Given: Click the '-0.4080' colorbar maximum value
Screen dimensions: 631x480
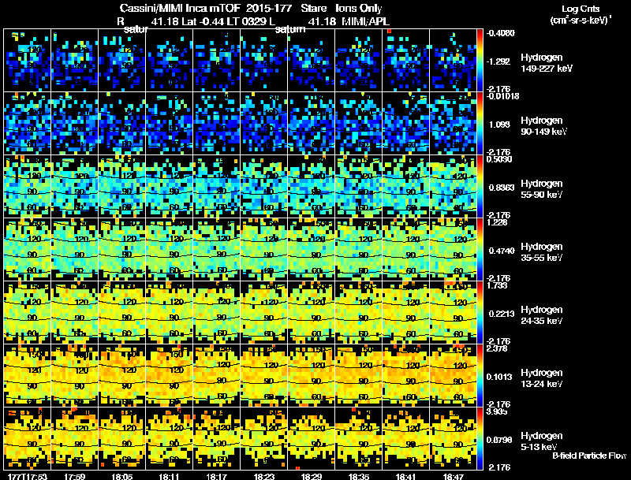Looking at the screenshot, I should tap(500, 33).
